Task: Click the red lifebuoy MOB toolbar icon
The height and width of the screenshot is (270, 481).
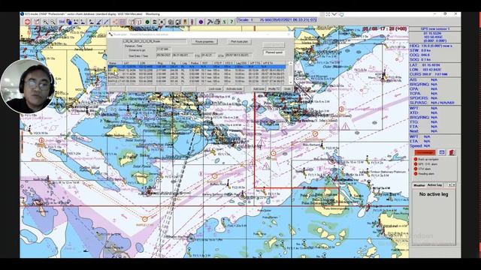Action: point(28,22)
